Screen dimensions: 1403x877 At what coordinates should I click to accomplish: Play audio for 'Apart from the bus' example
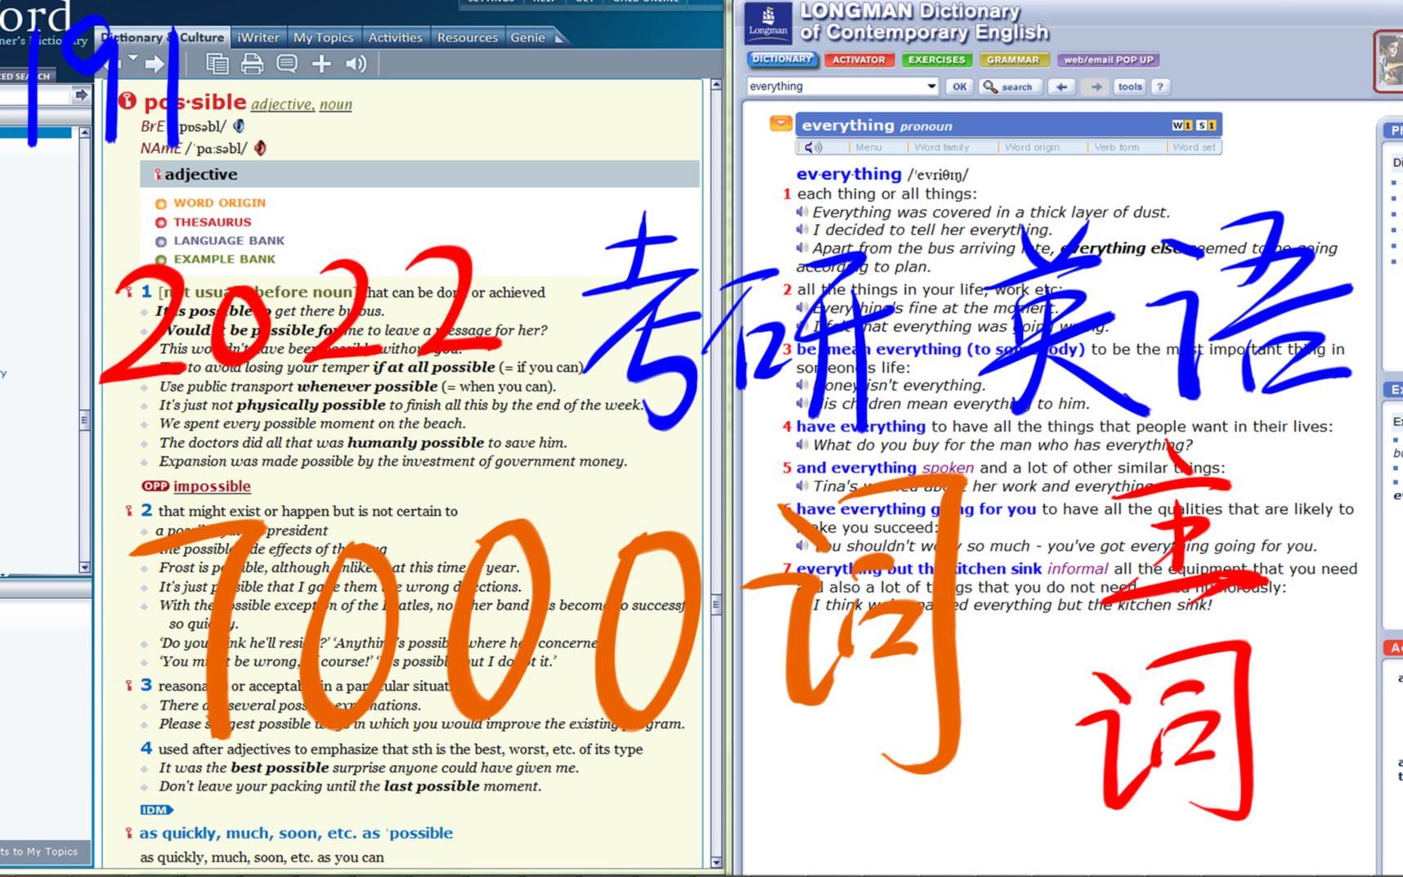[802, 248]
